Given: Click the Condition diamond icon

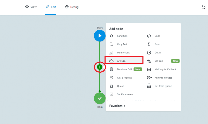Looking at the screenshot, I should [111, 36].
